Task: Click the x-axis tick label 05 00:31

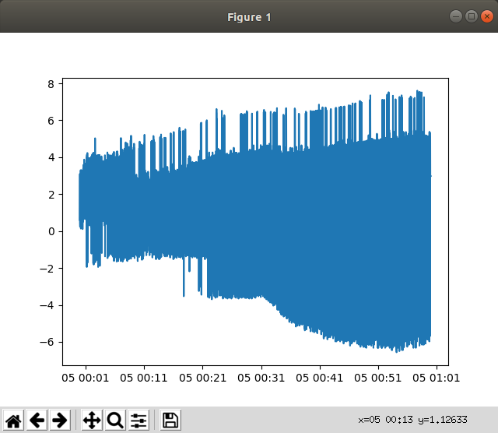Action: click(261, 379)
